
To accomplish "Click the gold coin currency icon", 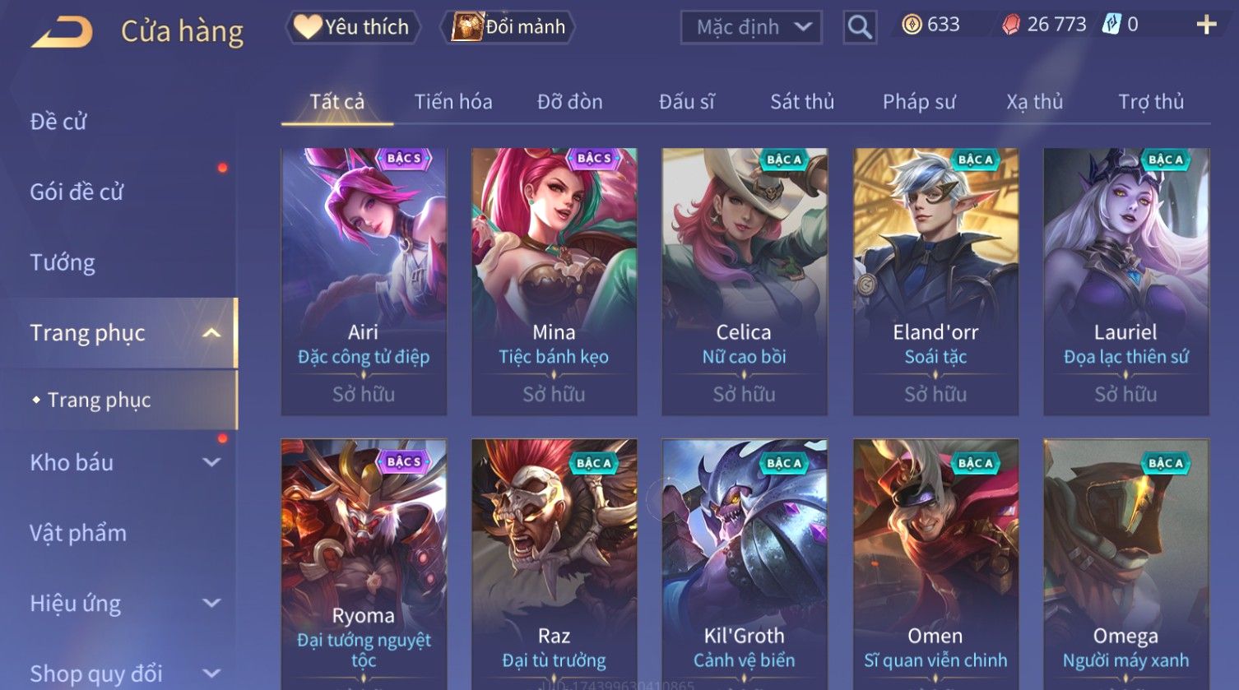I will coord(912,25).
